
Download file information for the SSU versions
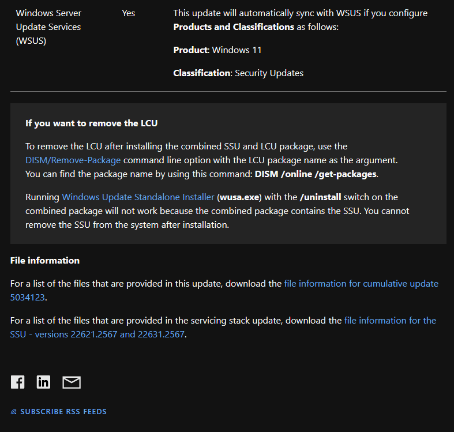click(x=223, y=328)
